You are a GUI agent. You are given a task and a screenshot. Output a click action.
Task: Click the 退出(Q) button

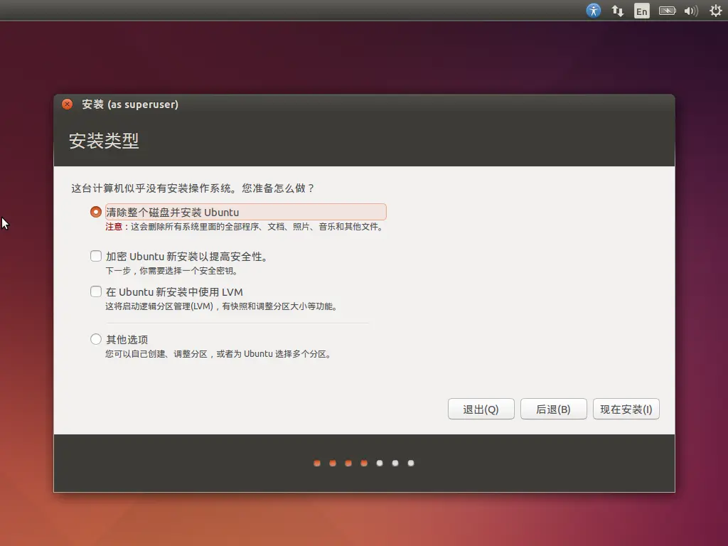pos(481,409)
